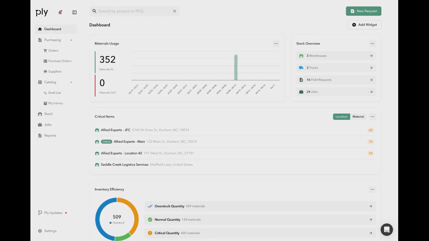The width and height of the screenshot is (429, 241).
Task: Open the 3 Trucks row
Action: pyautogui.click(x=336, y=68)
